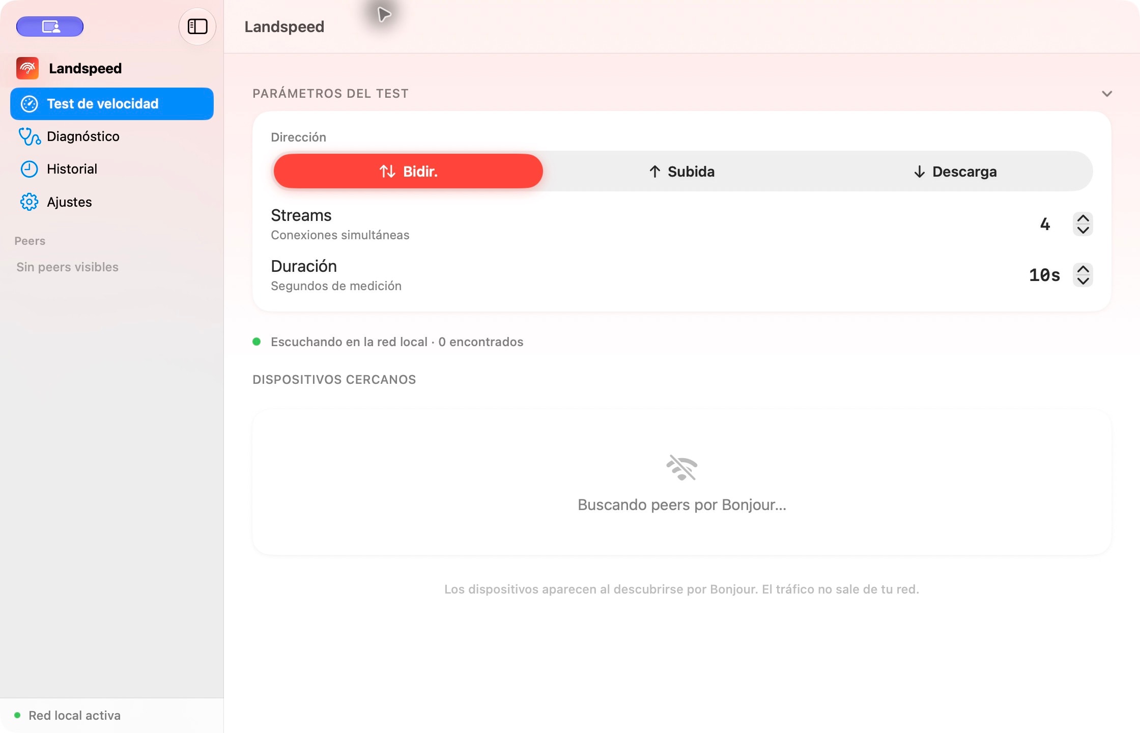Click the Red local activa status

click(74, 715)
